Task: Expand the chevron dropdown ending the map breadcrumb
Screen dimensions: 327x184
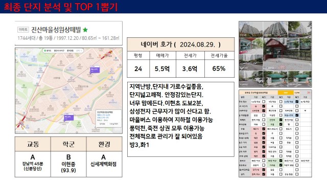Action: 81,51
